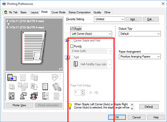The height and width of the screenshot is (122, 167).
Task: Open the Half-Fold(By Copy Job) dropdown
Action: tap(91, 64)
